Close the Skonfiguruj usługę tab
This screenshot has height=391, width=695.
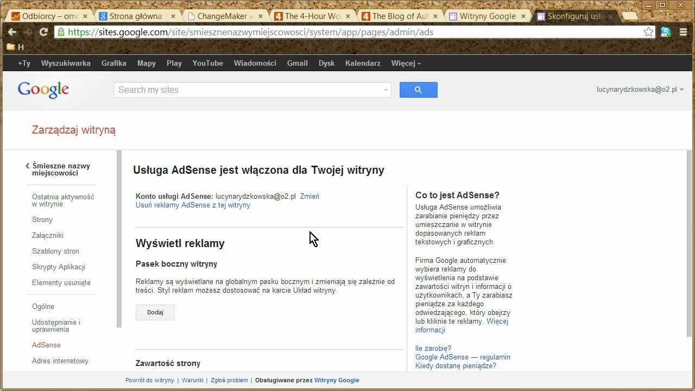(611, 16)
